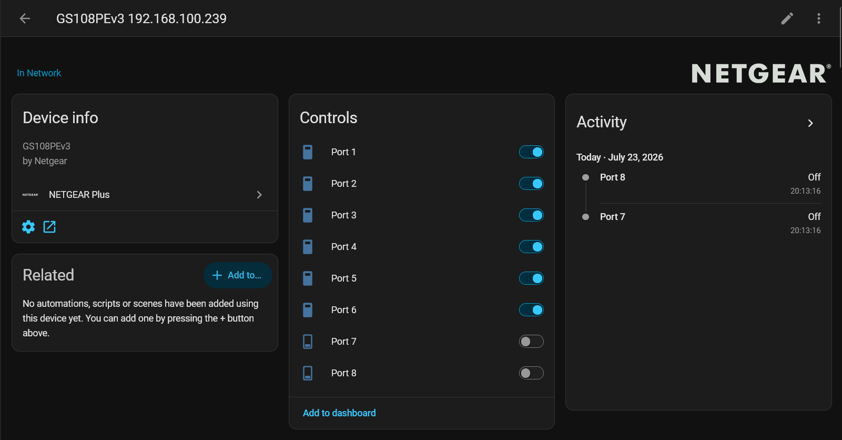Click the Port 1 label
The width and height of the screenshot is (842, 440).
coord(343,152)
